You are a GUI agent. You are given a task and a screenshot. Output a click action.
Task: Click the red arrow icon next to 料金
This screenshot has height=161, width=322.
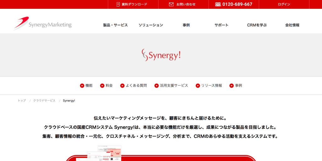(x=102, y=86)
